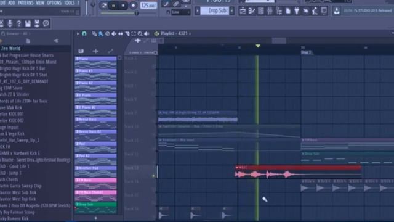Click the song position slider handle

[x=137, y=13]
